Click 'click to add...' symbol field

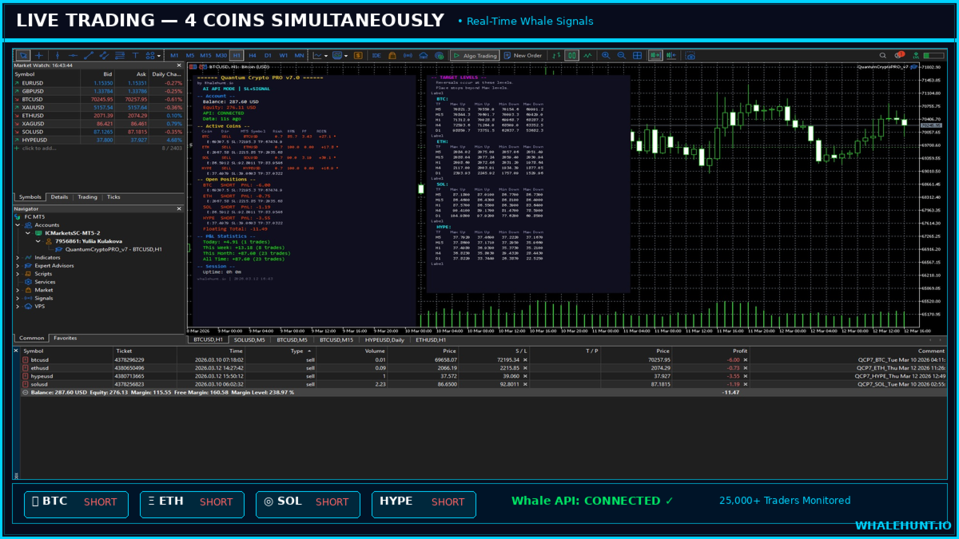[39, 148]
